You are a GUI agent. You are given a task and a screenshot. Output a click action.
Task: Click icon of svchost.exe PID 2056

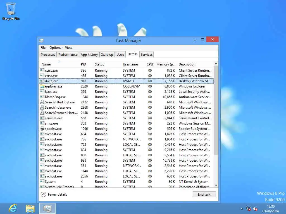point(42,176)
